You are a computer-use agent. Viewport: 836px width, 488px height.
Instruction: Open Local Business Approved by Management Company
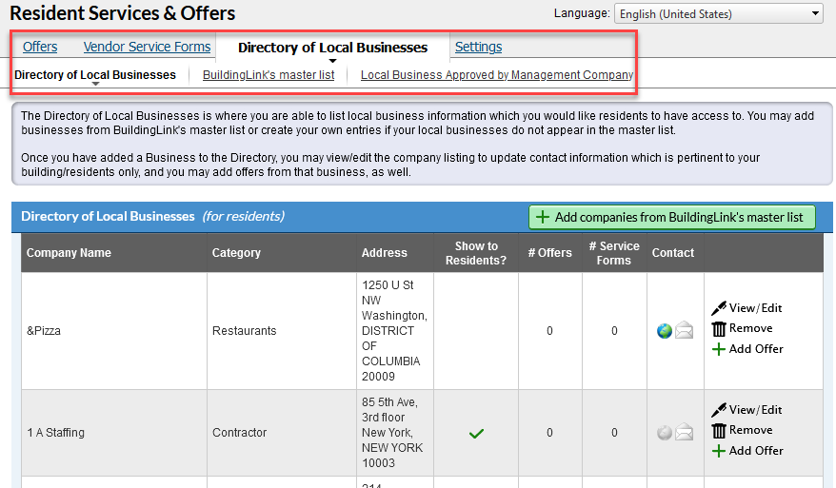pyautogui.click(x=497, y=75)
